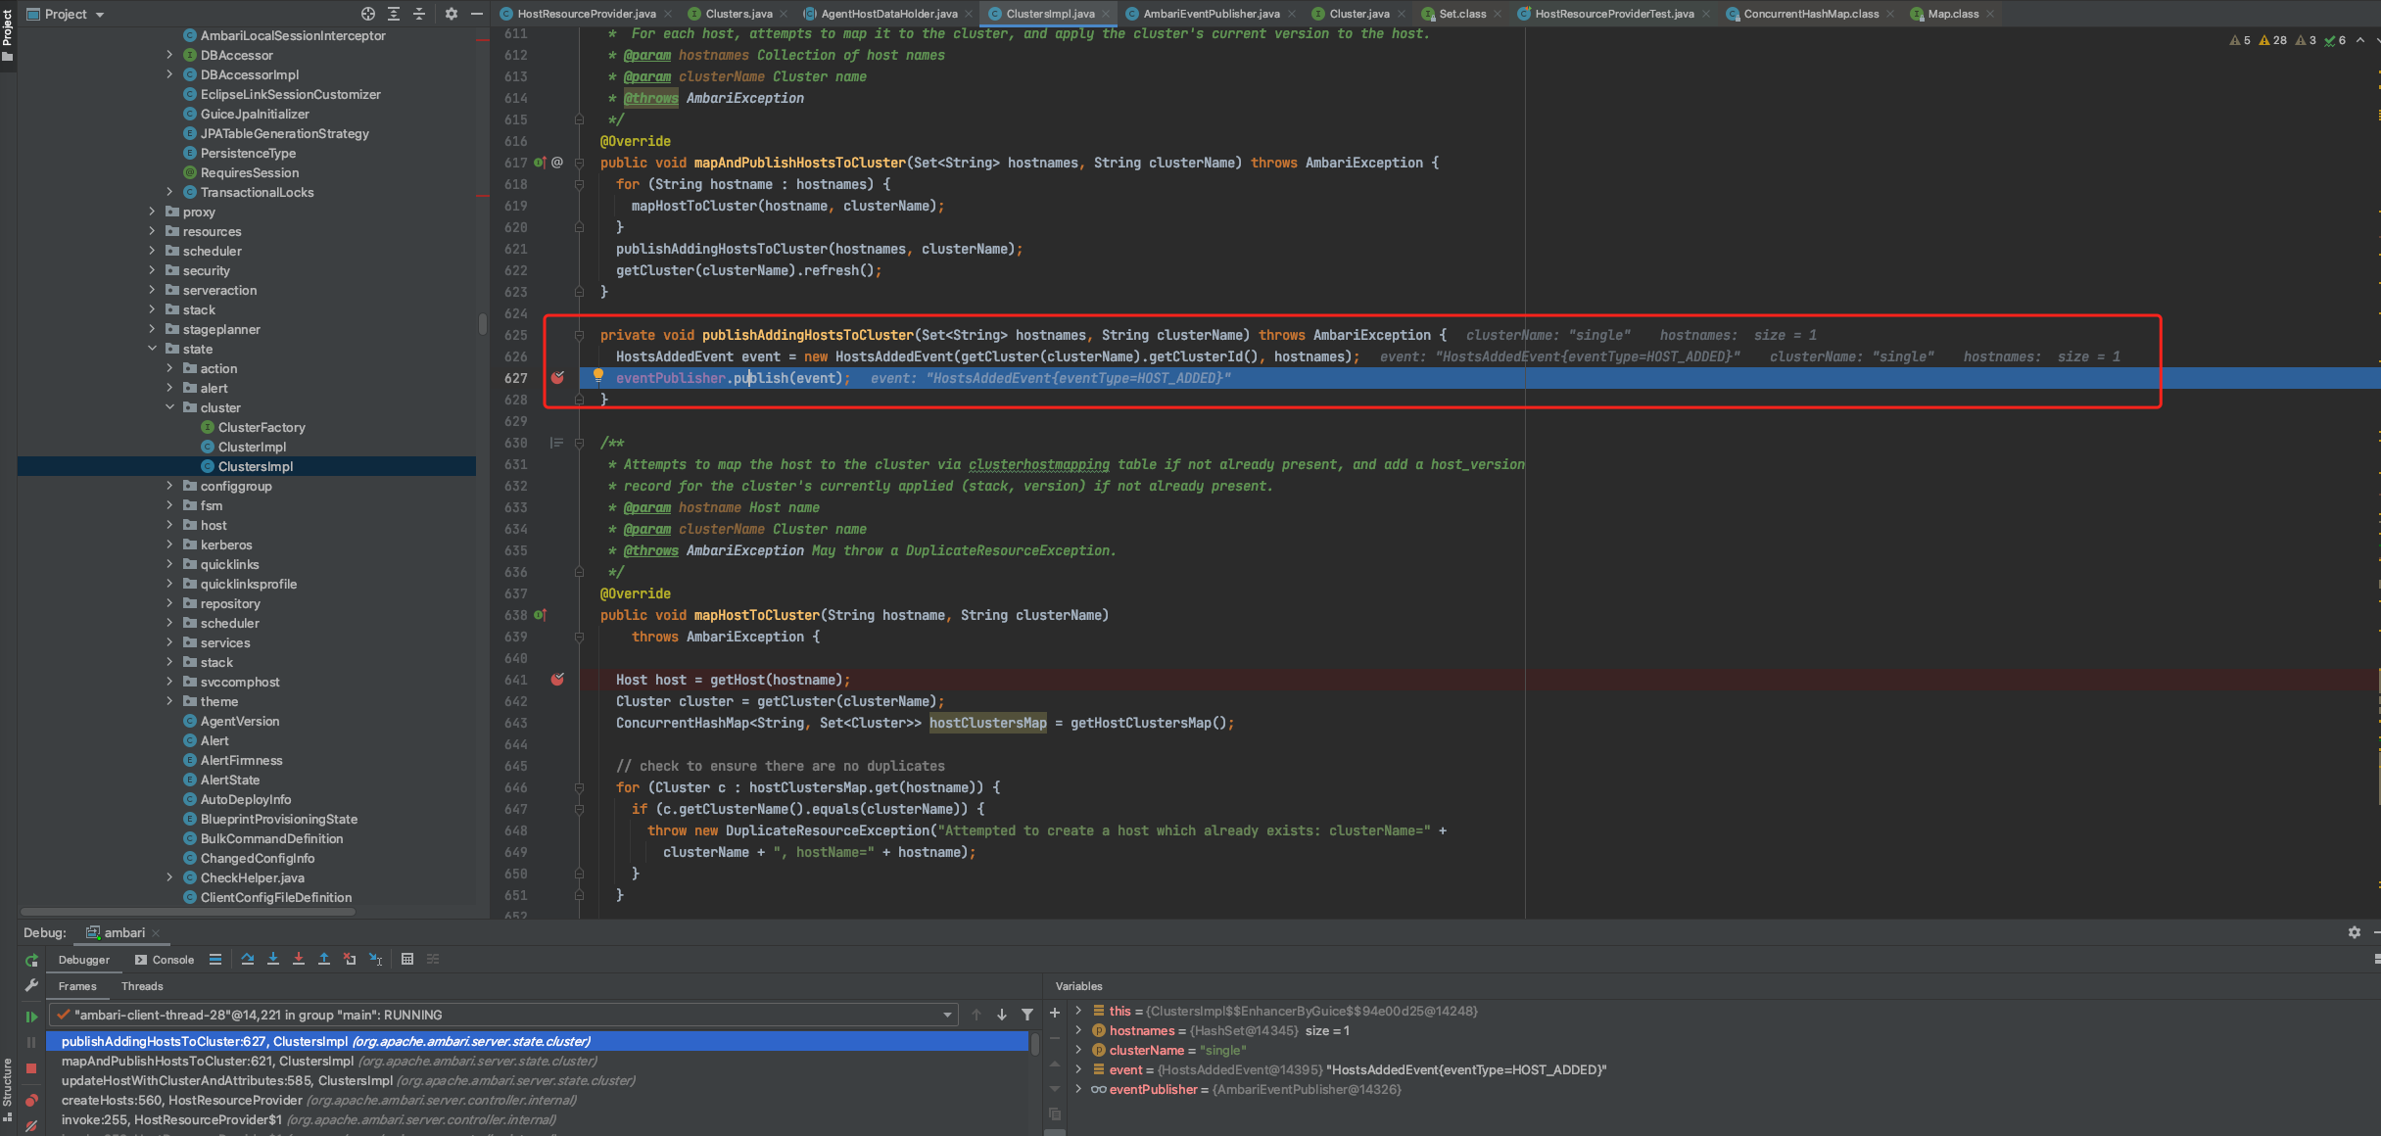Open debugger wrench settings icon
This screenshot has height=1136, width=2381.
click(31, 985)
